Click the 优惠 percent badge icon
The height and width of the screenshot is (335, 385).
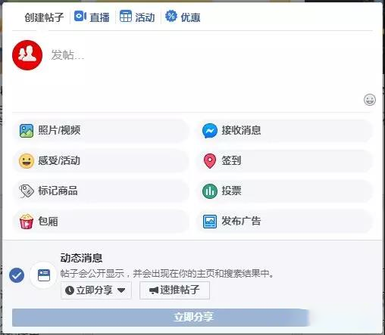(171, 16)
